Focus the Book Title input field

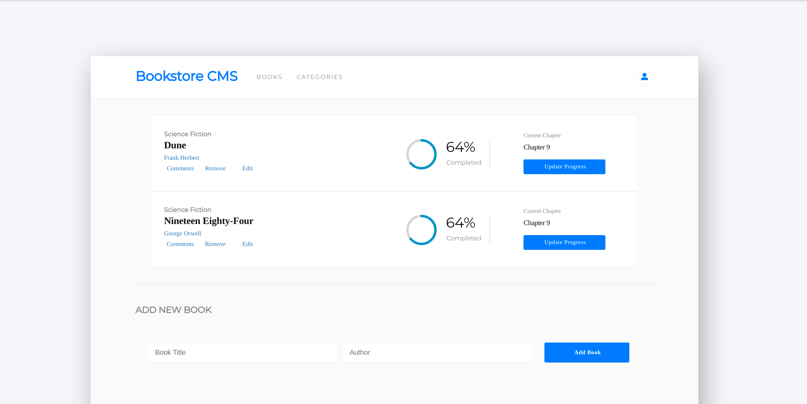tap(243, 352)
